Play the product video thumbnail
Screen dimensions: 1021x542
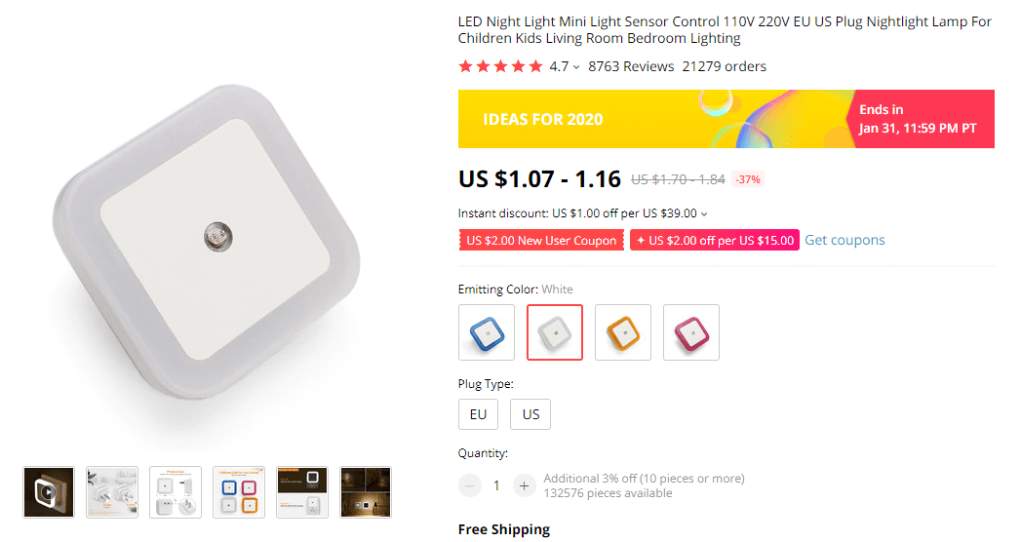[x=49, y=492]
